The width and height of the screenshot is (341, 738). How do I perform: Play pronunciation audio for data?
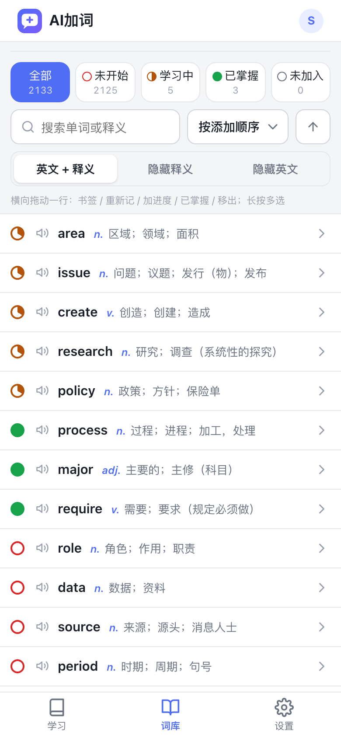coord(42,588)
